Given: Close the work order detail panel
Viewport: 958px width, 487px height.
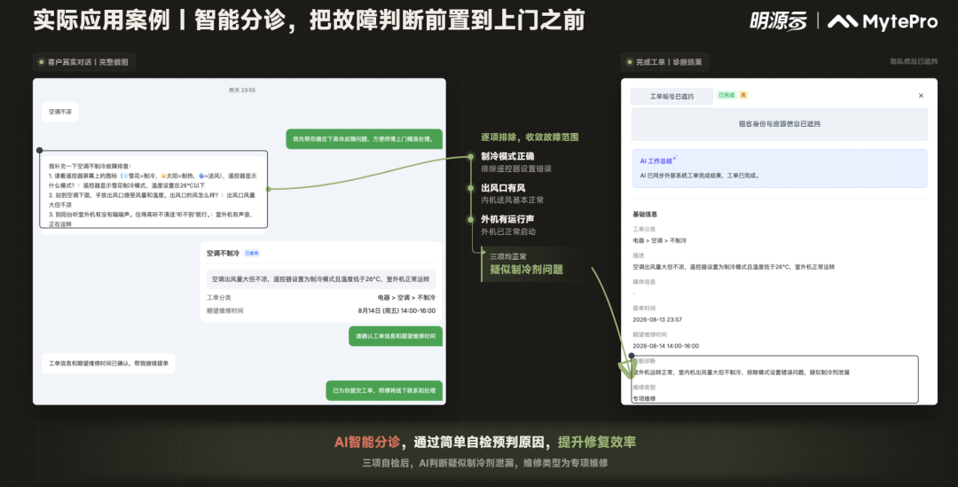Looking at the screenshot, I should point(921,96).
